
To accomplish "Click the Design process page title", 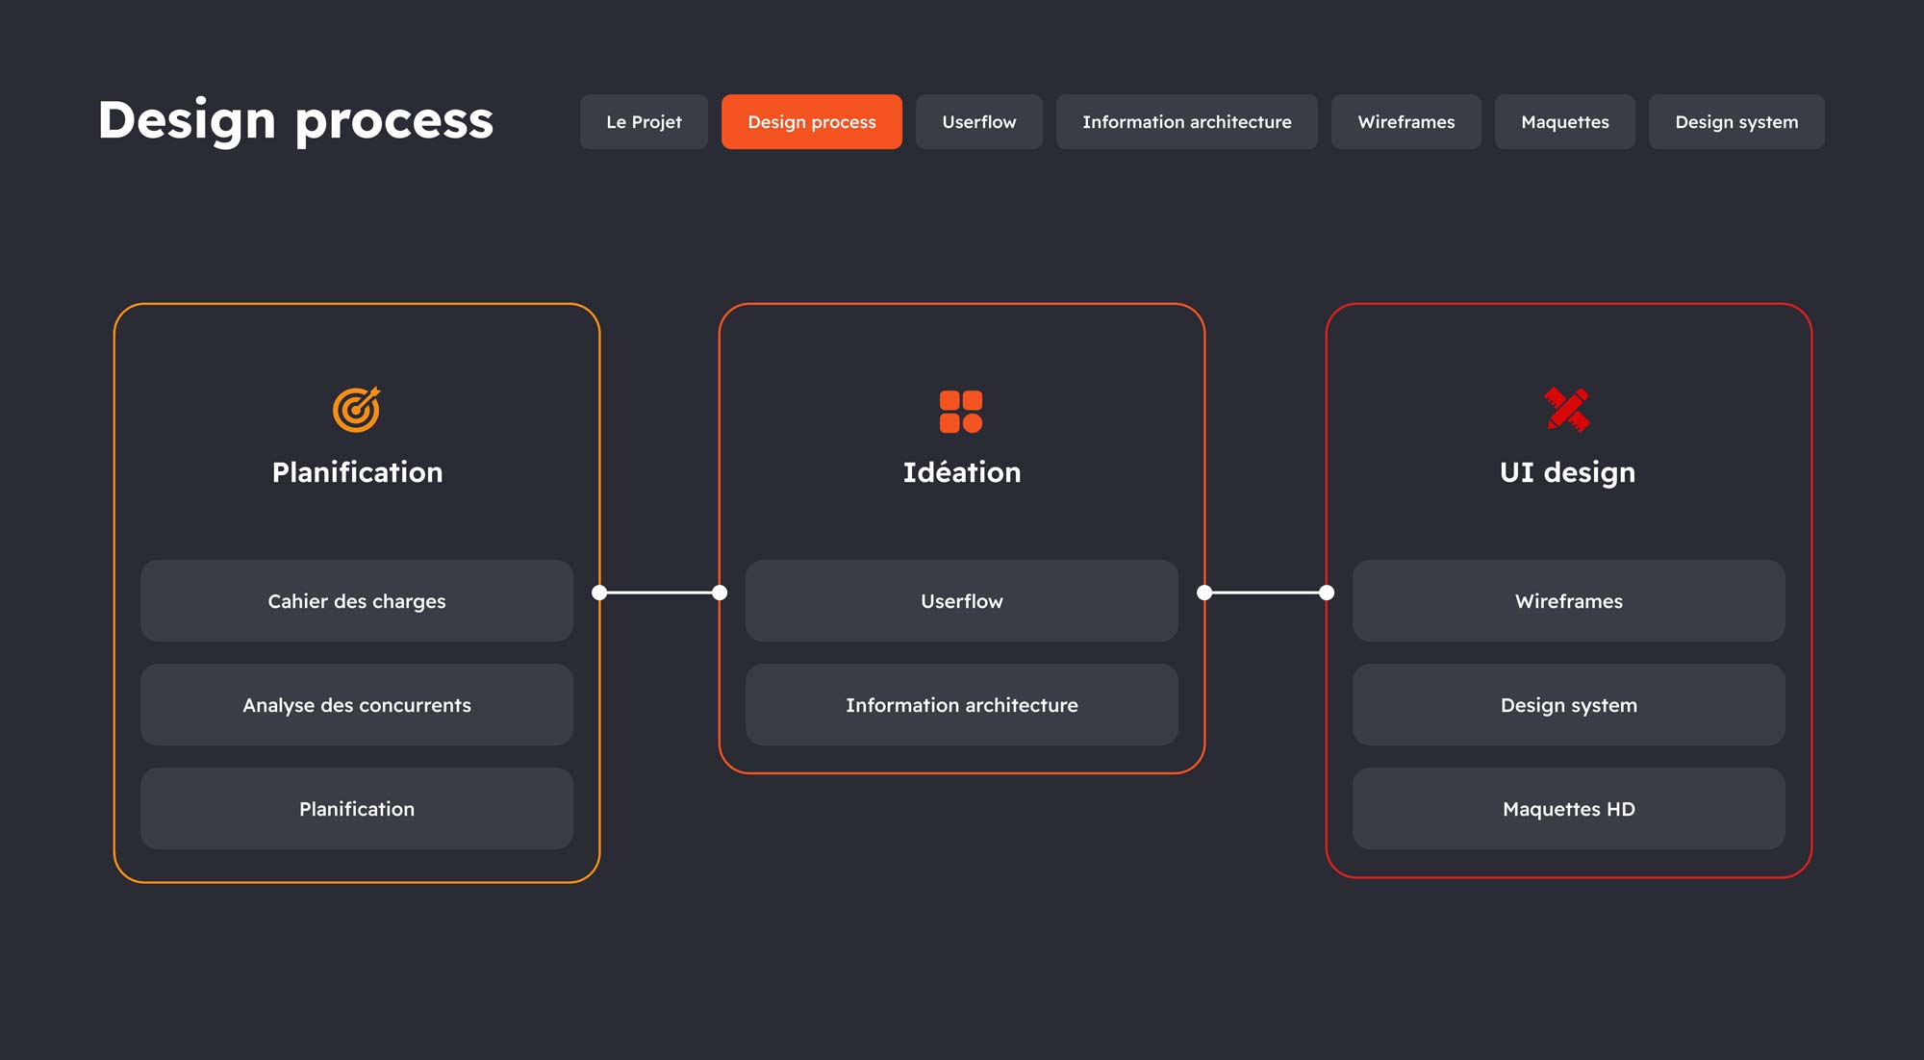I will tap(295, 120).
